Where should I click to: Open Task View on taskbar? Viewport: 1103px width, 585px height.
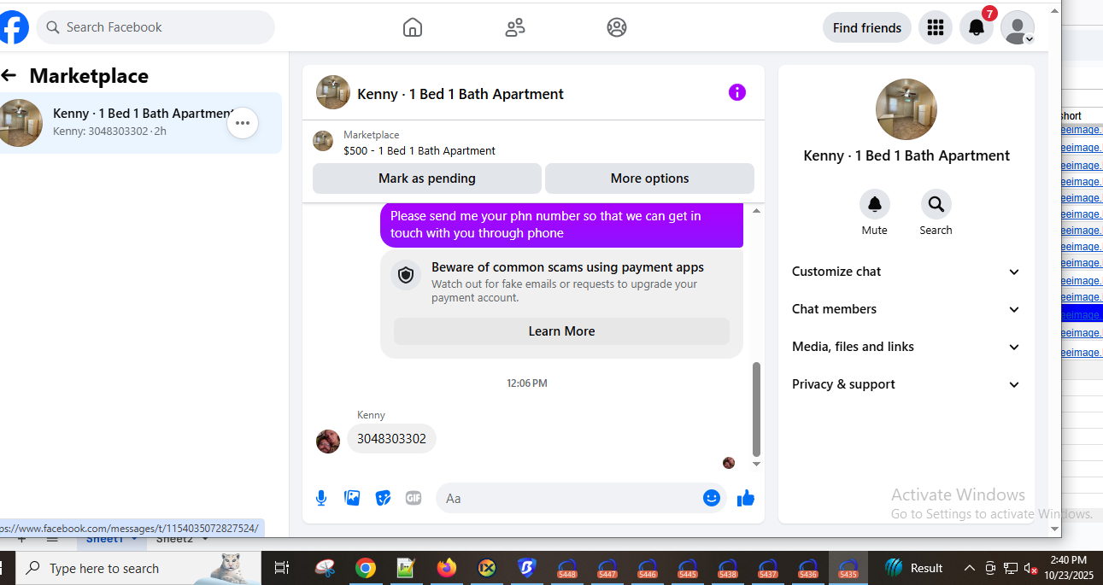click(282, 568)
